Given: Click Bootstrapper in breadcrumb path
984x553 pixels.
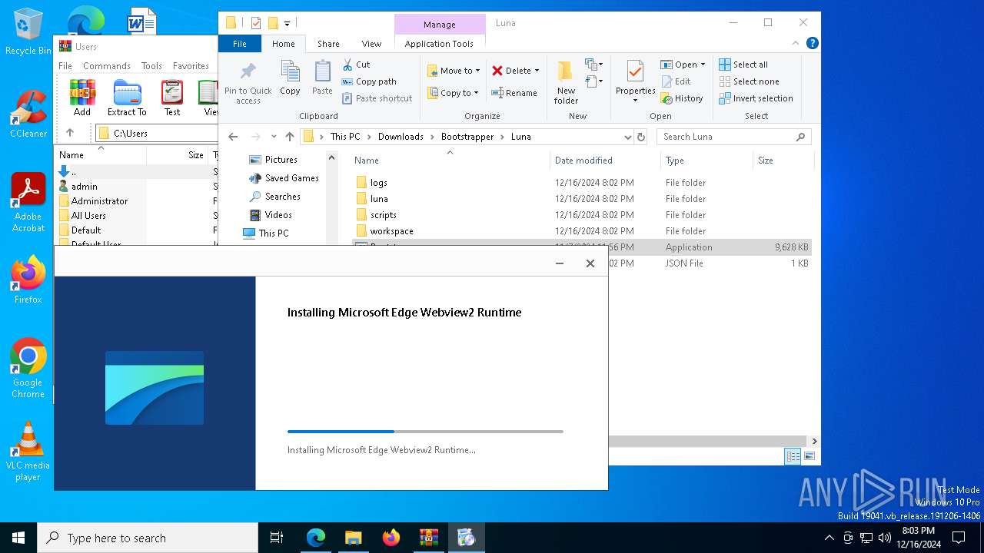Looking at the screenshot, I should pos(467,137).
